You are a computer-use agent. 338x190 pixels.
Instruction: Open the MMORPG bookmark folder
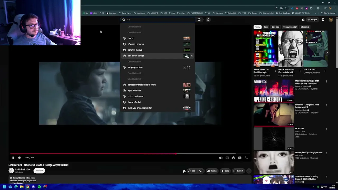click(153, 13)
